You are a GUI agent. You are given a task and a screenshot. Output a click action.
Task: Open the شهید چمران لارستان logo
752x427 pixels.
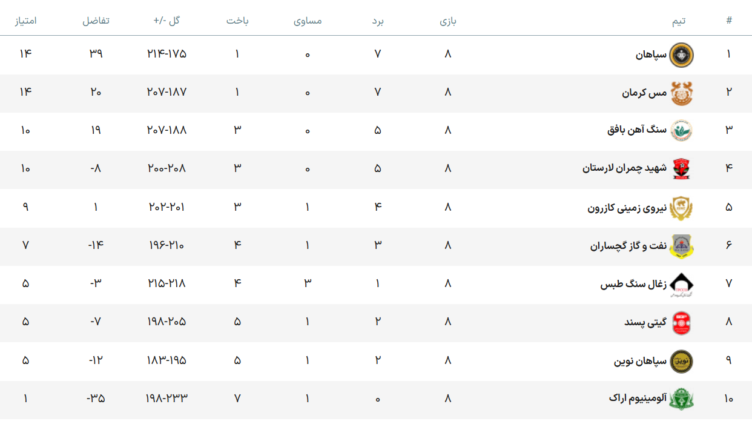click(681, 169)
